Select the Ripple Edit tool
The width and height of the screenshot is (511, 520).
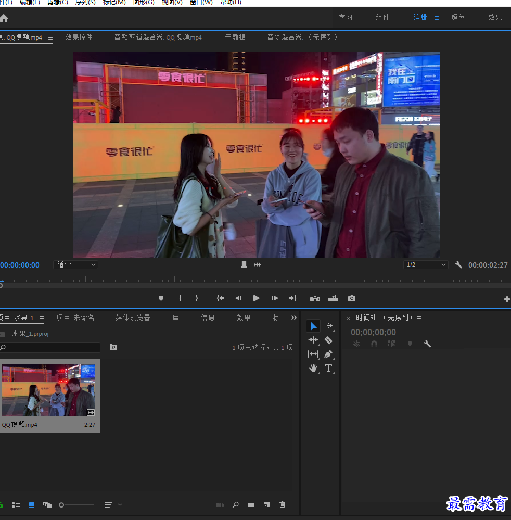[313, 340]
